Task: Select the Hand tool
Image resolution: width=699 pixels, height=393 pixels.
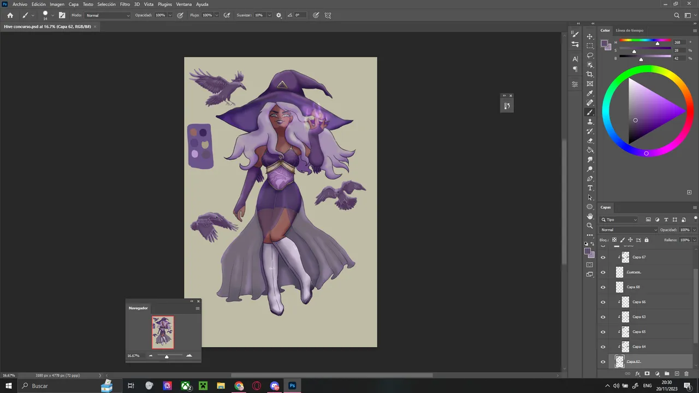Action: pos(590,216)
